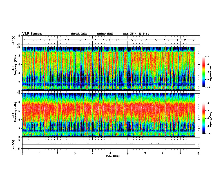Click the ch.3 voltage waveform trace

click(109, 144)
